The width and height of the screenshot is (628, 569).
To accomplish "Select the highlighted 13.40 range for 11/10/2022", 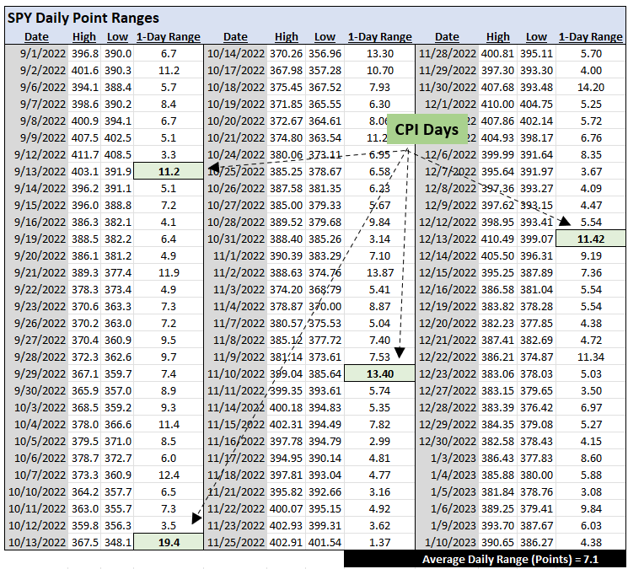I will 379,373.
